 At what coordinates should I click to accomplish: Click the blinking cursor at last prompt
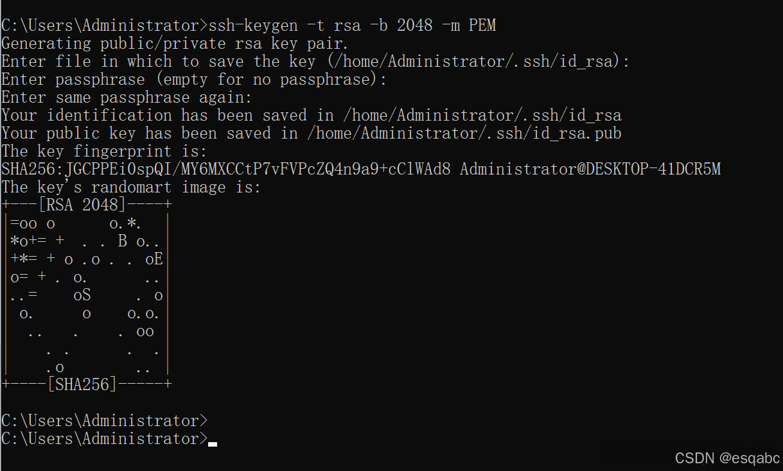pyautogui.click(x=213, y=443)
